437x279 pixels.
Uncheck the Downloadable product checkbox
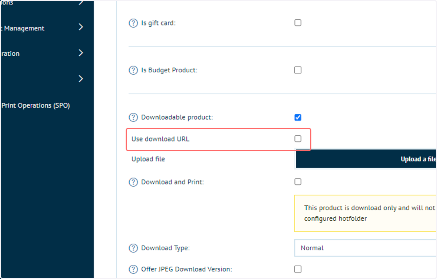point(298,117)
